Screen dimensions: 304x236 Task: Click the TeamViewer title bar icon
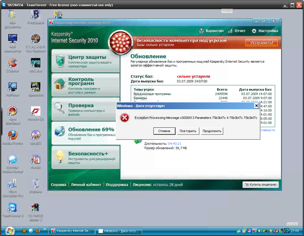pos(4,5)
